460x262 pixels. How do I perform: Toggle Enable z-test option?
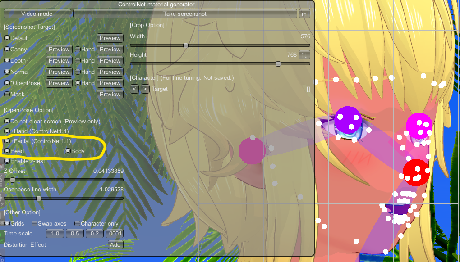tap(7, 161)
